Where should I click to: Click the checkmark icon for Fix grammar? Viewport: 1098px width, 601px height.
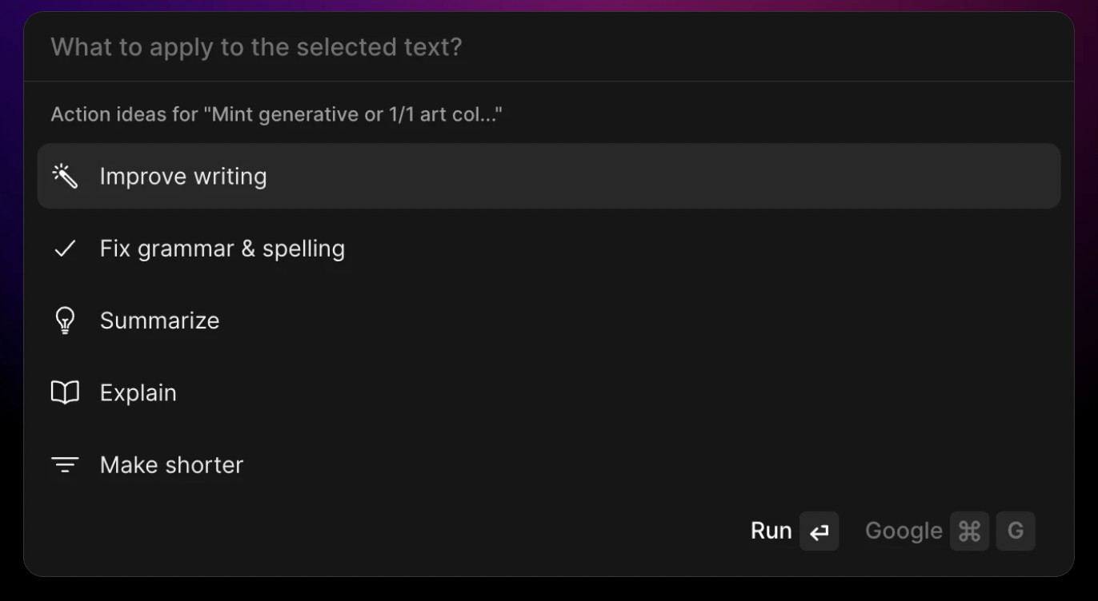pos(65,249)
